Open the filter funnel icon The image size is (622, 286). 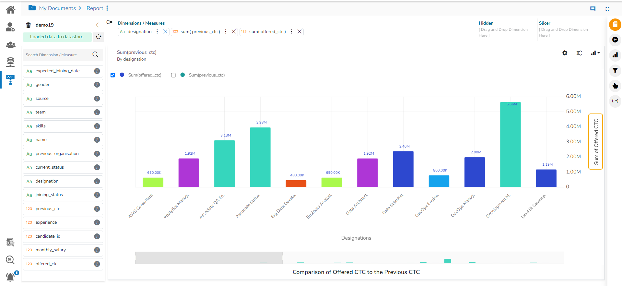coord(615,70)
